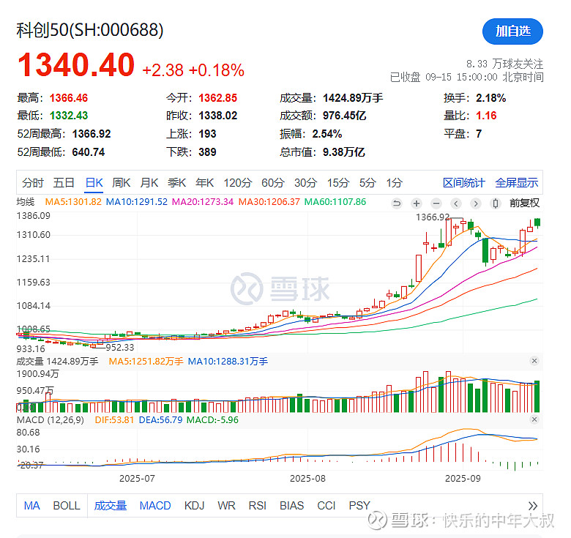Screen dimensions: 571x538
Task: Click the 总市值 value 9.38万亿
Action: (343, 152)
